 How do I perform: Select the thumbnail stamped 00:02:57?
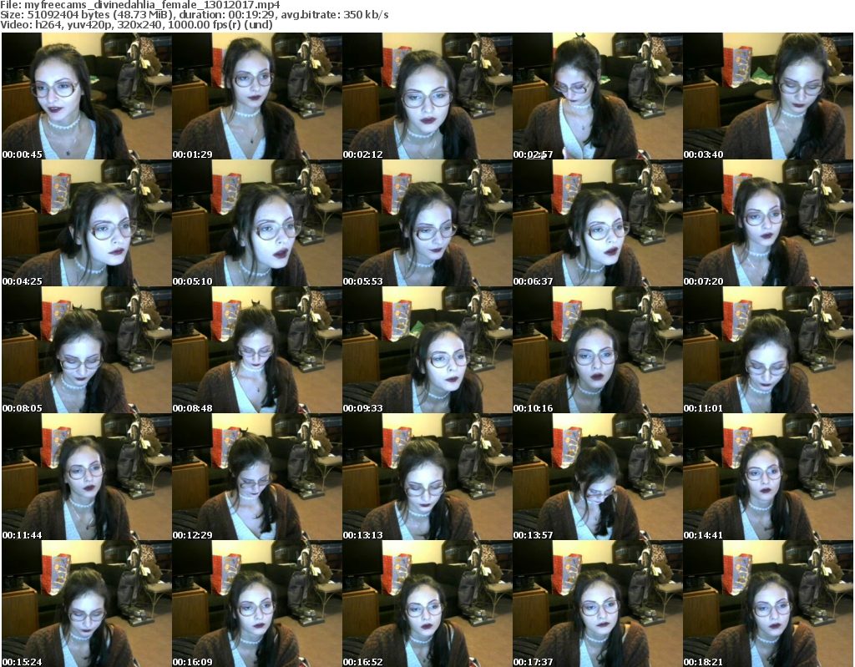click(x=598, y=96)
